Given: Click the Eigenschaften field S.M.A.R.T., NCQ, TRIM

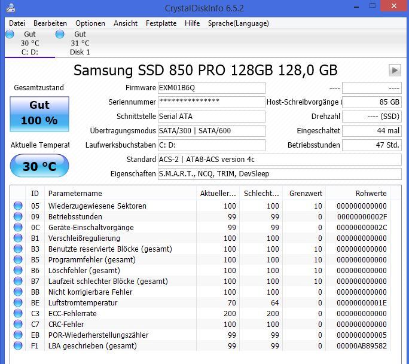Looking at the screenshot, I should tap(280, 174).
